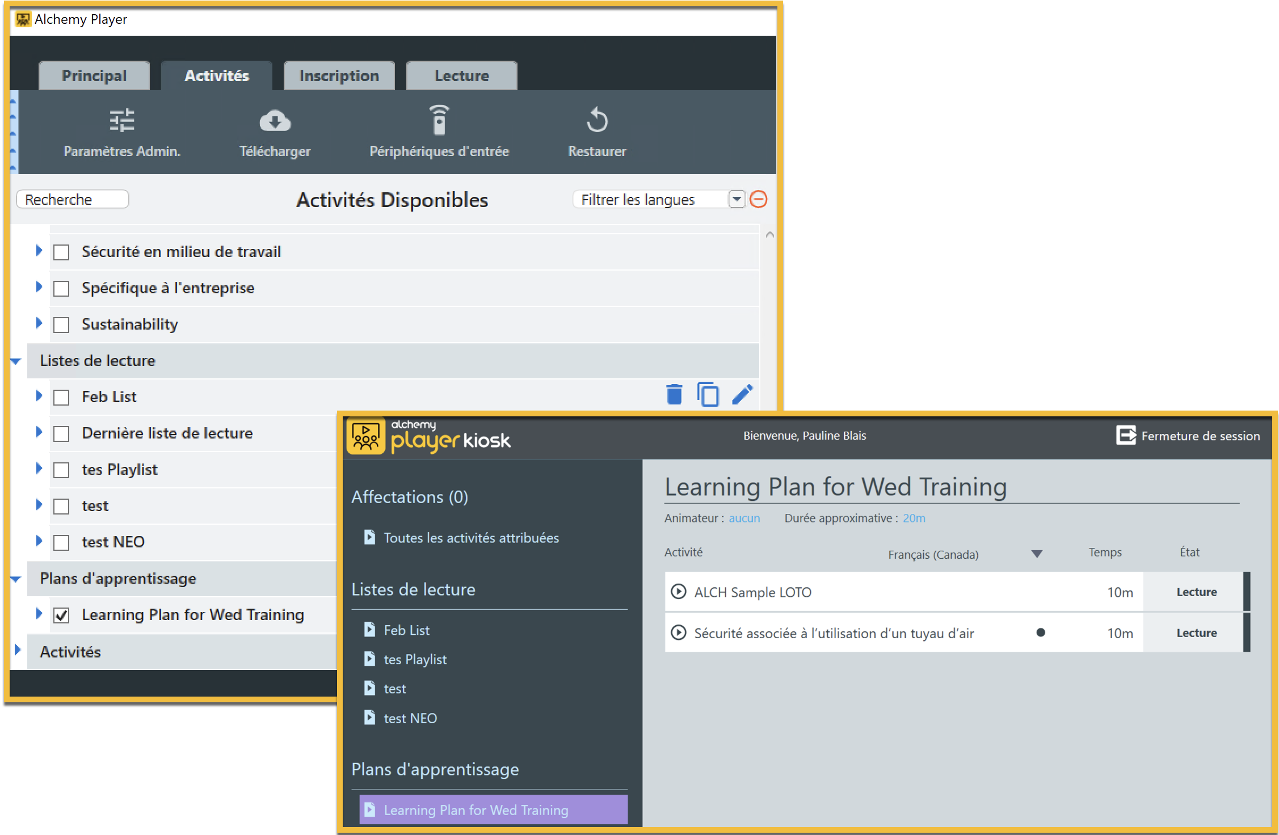This screenshot has width=1279, height=835.
Task: Expand the test NEO row arrow
Action: coord(39,541)
